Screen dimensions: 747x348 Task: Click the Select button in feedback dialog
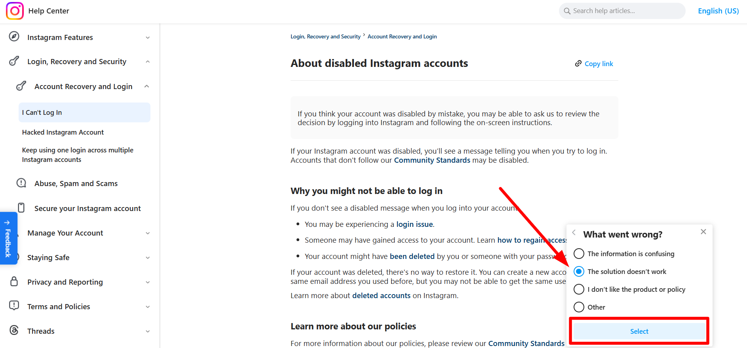(639, 331)
